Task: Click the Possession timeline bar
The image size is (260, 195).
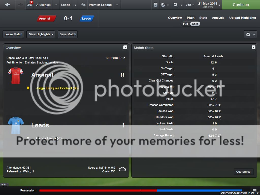Action: 141,190
